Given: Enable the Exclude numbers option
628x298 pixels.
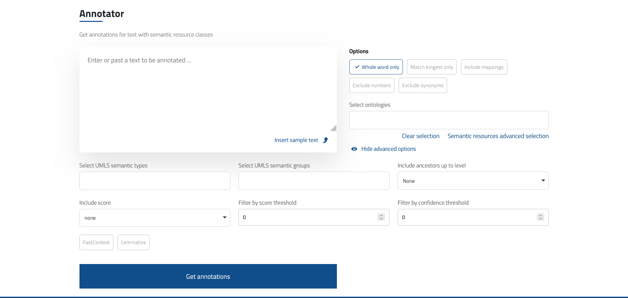Looking at the screenshot, I should point(372,85).
